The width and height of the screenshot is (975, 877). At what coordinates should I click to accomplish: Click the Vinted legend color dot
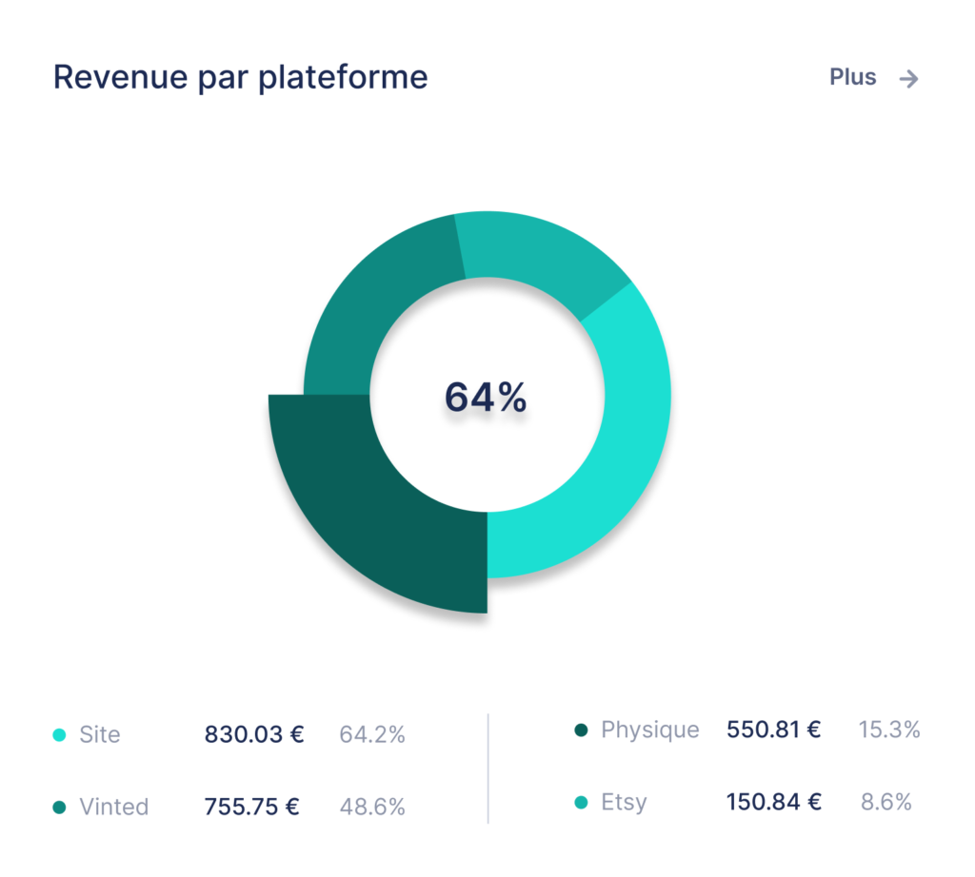59,808
